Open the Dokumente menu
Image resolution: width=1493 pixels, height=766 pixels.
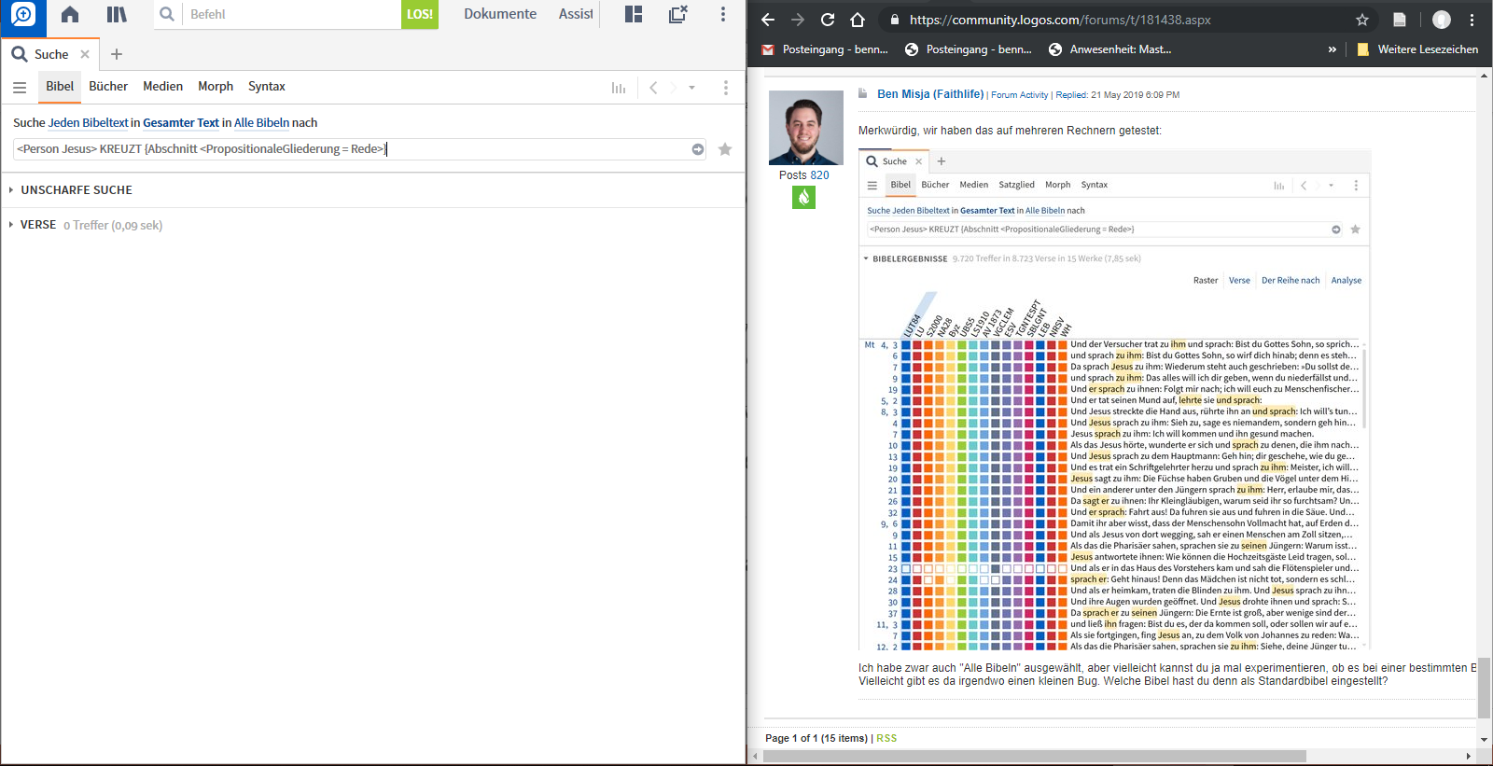click(500, 14)
